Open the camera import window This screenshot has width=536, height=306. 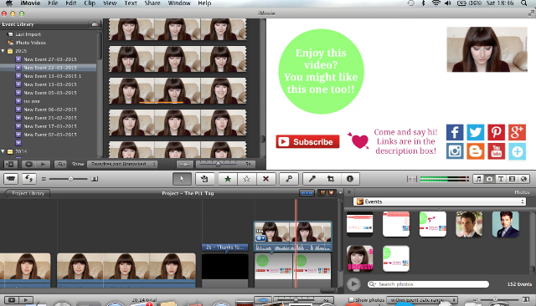click(x=11, y=179)
